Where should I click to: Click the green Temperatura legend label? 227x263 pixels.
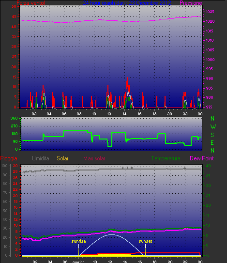pos(166,158)
